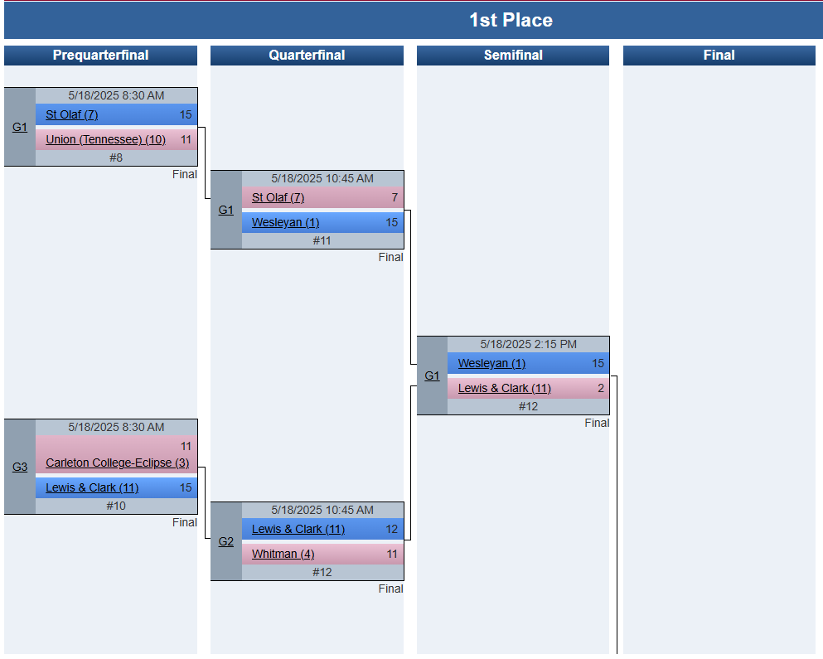Click St Olaf (7) in Quarterfinal game
Viewport: 823px width, 659px height.
(x=278, y=197)
